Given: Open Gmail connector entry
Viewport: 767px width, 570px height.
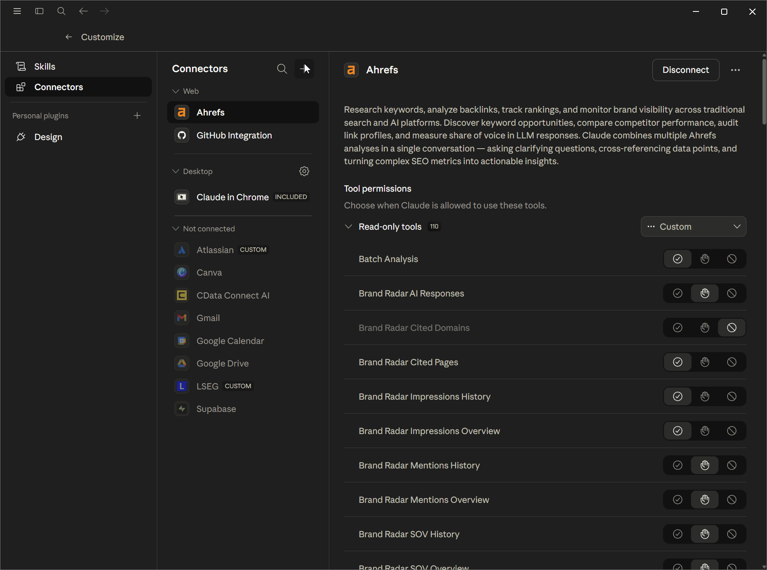Looking at the screenshot, I should [243, 318].
